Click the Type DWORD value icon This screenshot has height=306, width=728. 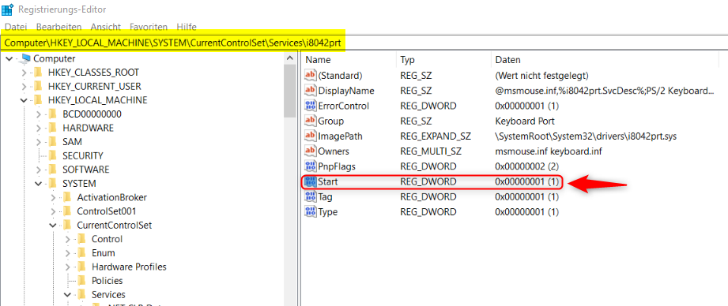[310, 212]
